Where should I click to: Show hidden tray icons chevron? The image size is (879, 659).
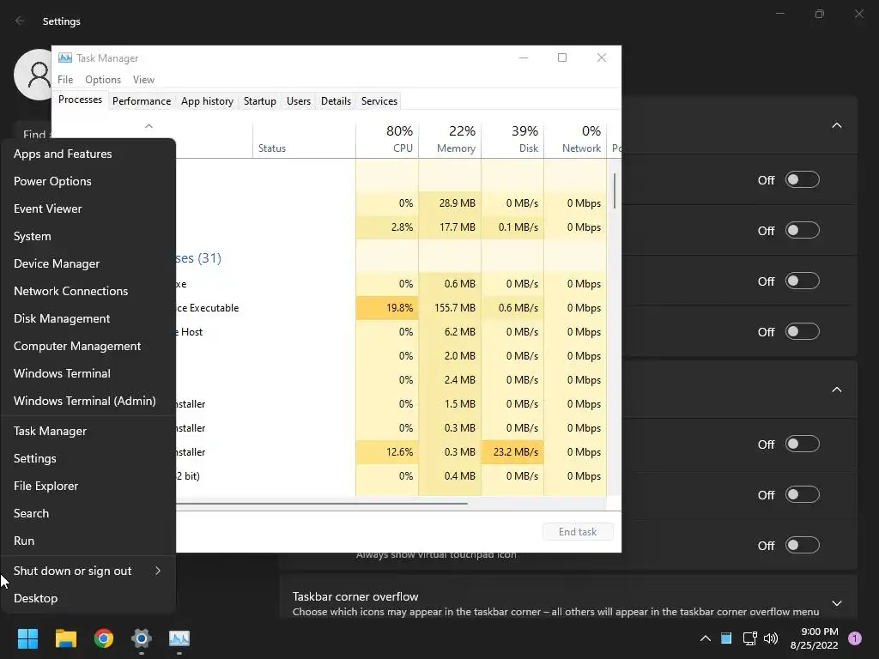click(x=706, y=638)
